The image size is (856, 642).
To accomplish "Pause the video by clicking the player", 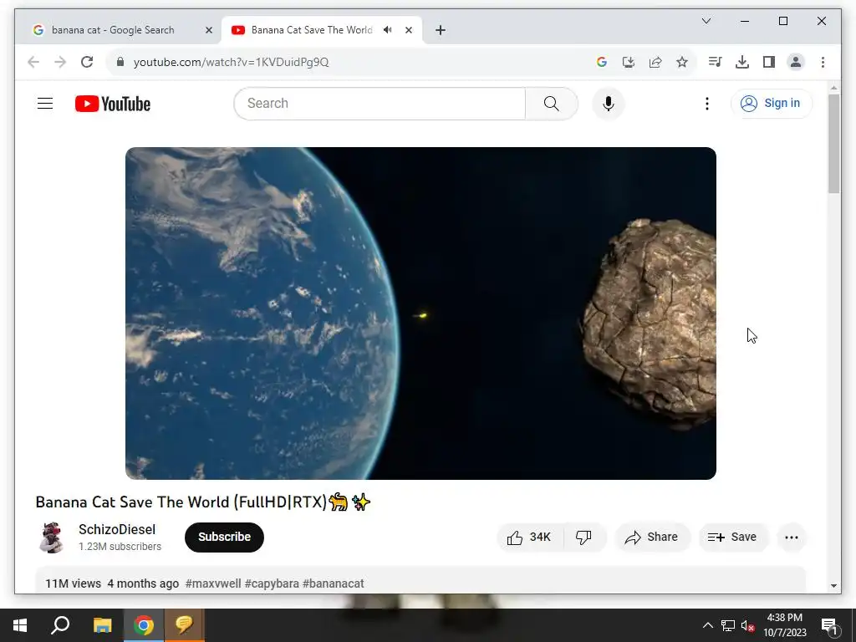I will click(420, 313).
